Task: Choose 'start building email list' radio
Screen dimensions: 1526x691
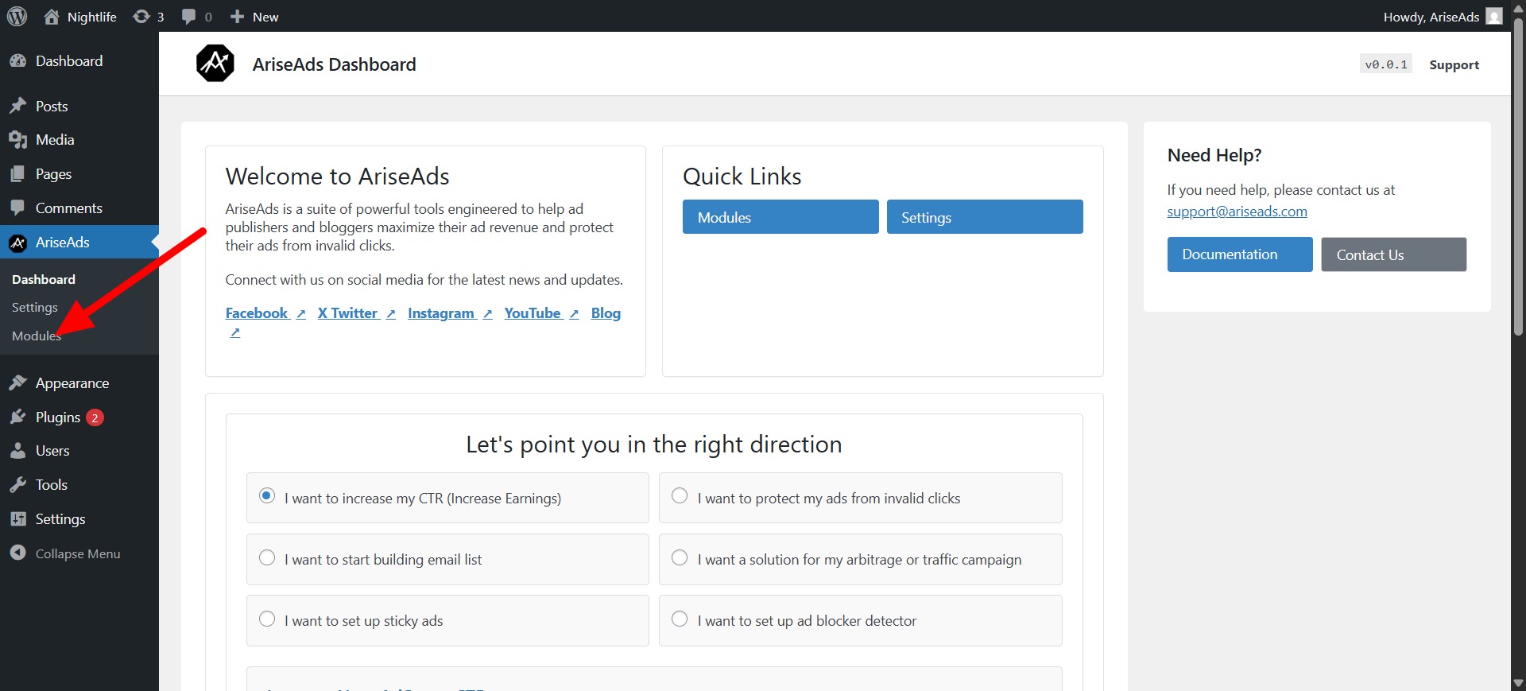Action: click(x=267, y=557)
